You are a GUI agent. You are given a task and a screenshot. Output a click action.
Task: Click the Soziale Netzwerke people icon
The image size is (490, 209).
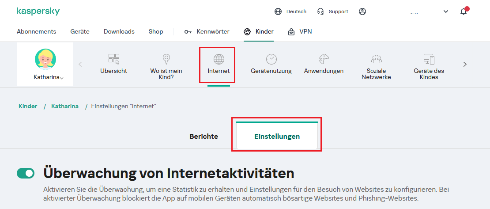coord(376,59)
